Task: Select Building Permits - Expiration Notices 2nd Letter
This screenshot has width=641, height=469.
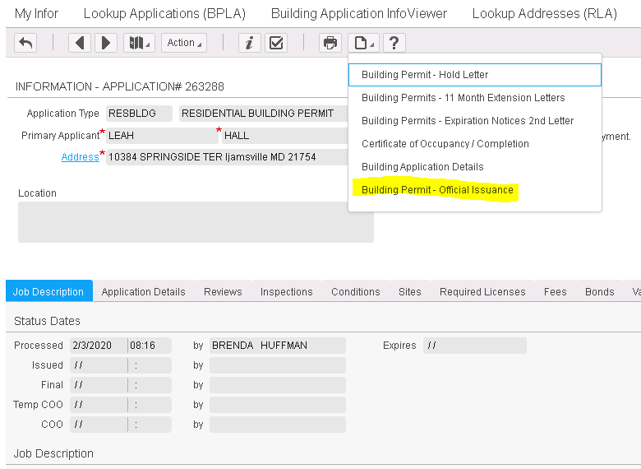Action: pyautogui.click(x=475, y=121)
